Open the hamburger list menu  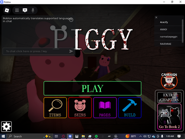click(17, 10)
